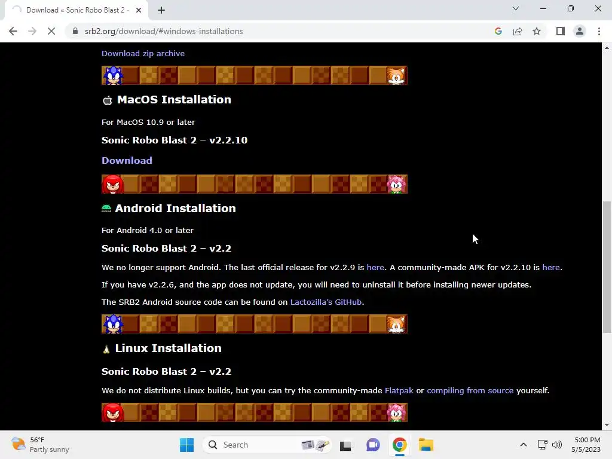The width and height of the screenshot is (612, 459).
Task: Click the MacOS Installation heading
Action: (x=174, y=100)
